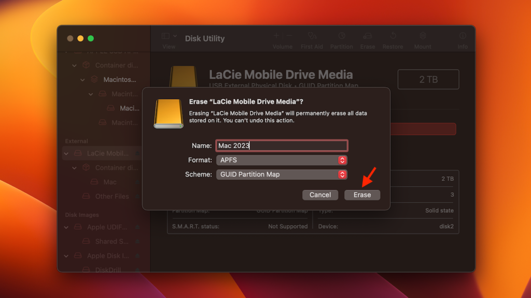This screenshot has height=298, width=531.
Task: Click into the Name text field
Action: click(282, 146)
